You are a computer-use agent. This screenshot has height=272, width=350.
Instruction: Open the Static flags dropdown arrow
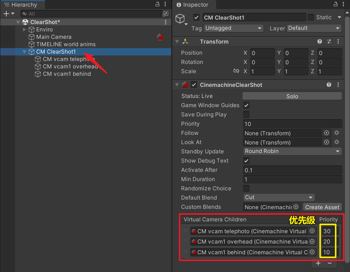(x=339, y=17)
